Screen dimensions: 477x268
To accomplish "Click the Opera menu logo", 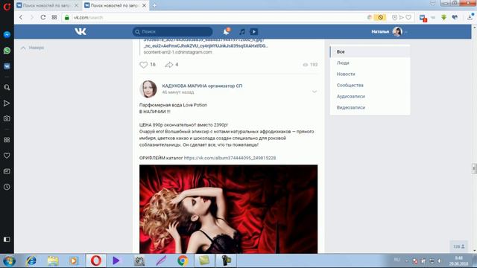I will tap(7, 6).
